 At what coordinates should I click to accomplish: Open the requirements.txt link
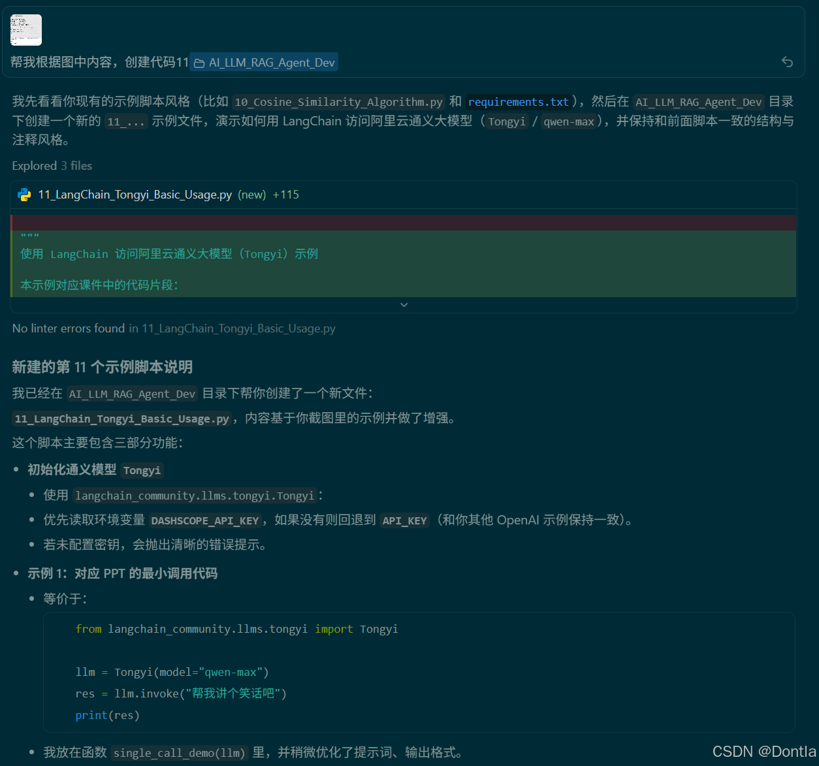coord(519,102)
